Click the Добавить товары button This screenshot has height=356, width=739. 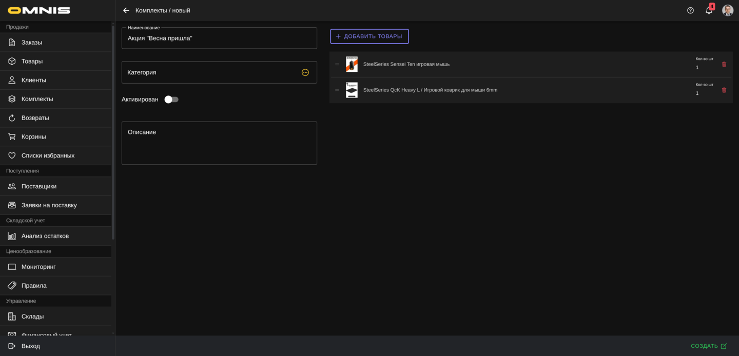tap(369, 36)
